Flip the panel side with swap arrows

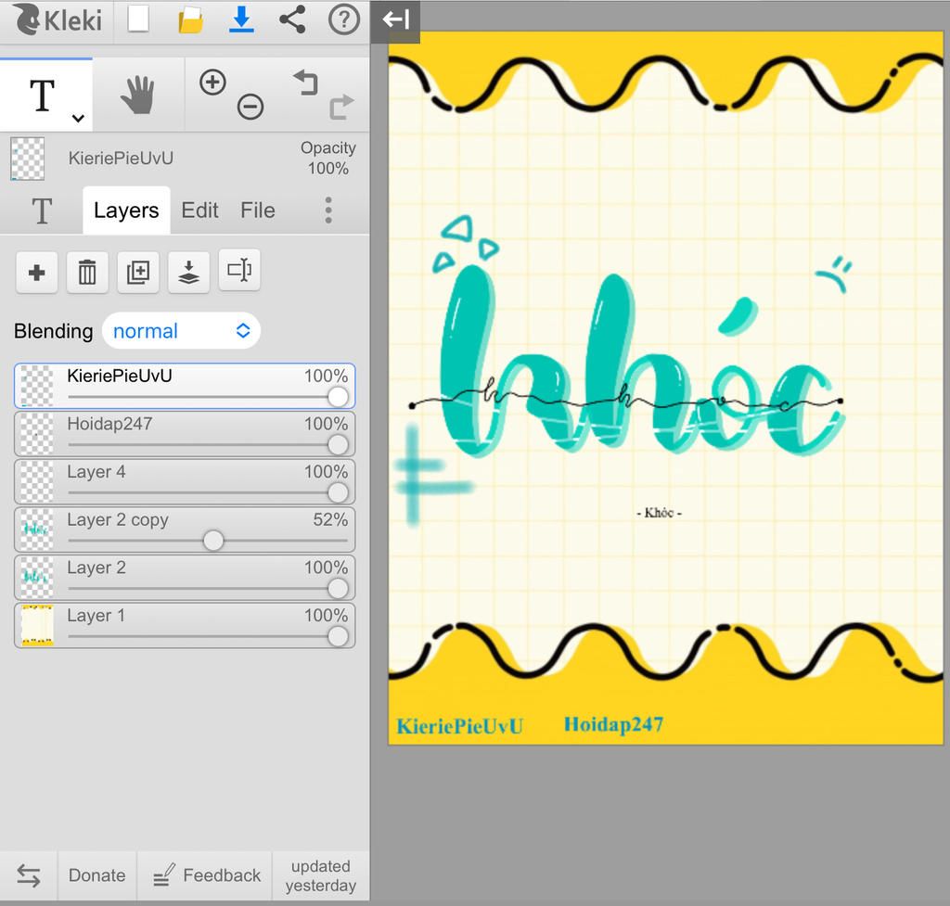click(29, 875)
